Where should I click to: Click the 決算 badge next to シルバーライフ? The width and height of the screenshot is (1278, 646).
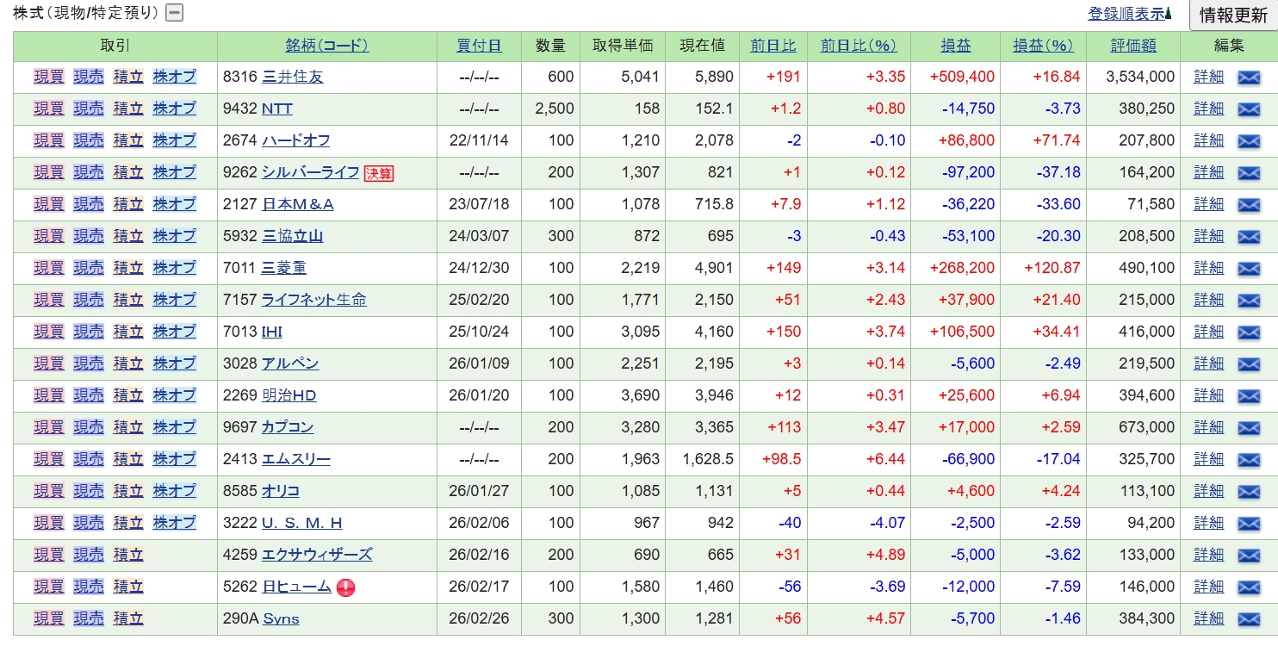[x=378, y=173]
